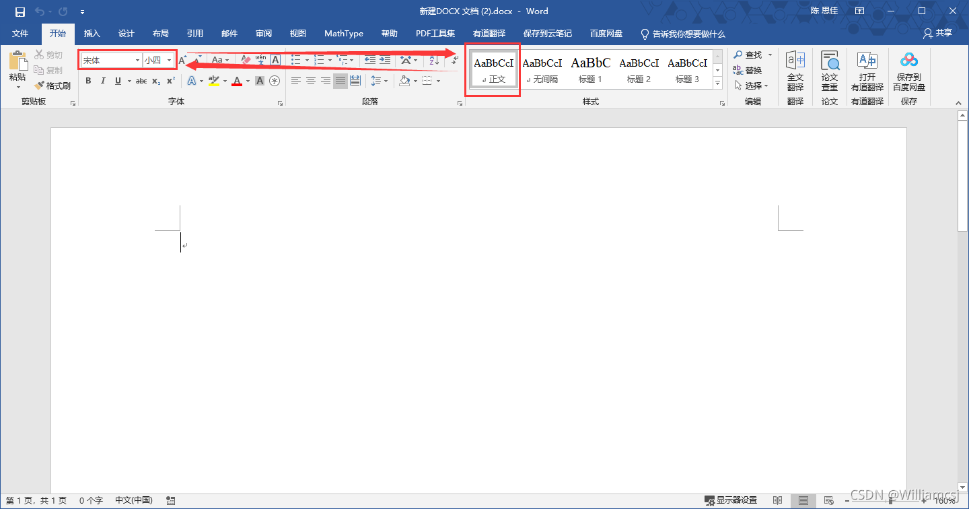Switch to the References (引用) tab
969x509 pixels.
point(195,33)
